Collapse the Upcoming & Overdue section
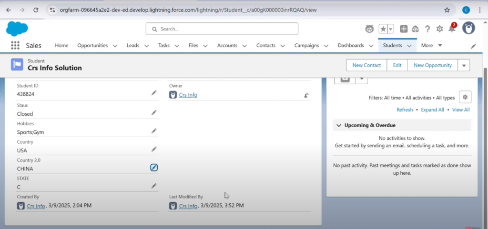This screenshot has width=488, height=229. click(x=339, y=125)
